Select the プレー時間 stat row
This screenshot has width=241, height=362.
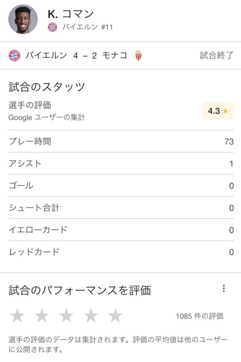click(x=121, y=141)
